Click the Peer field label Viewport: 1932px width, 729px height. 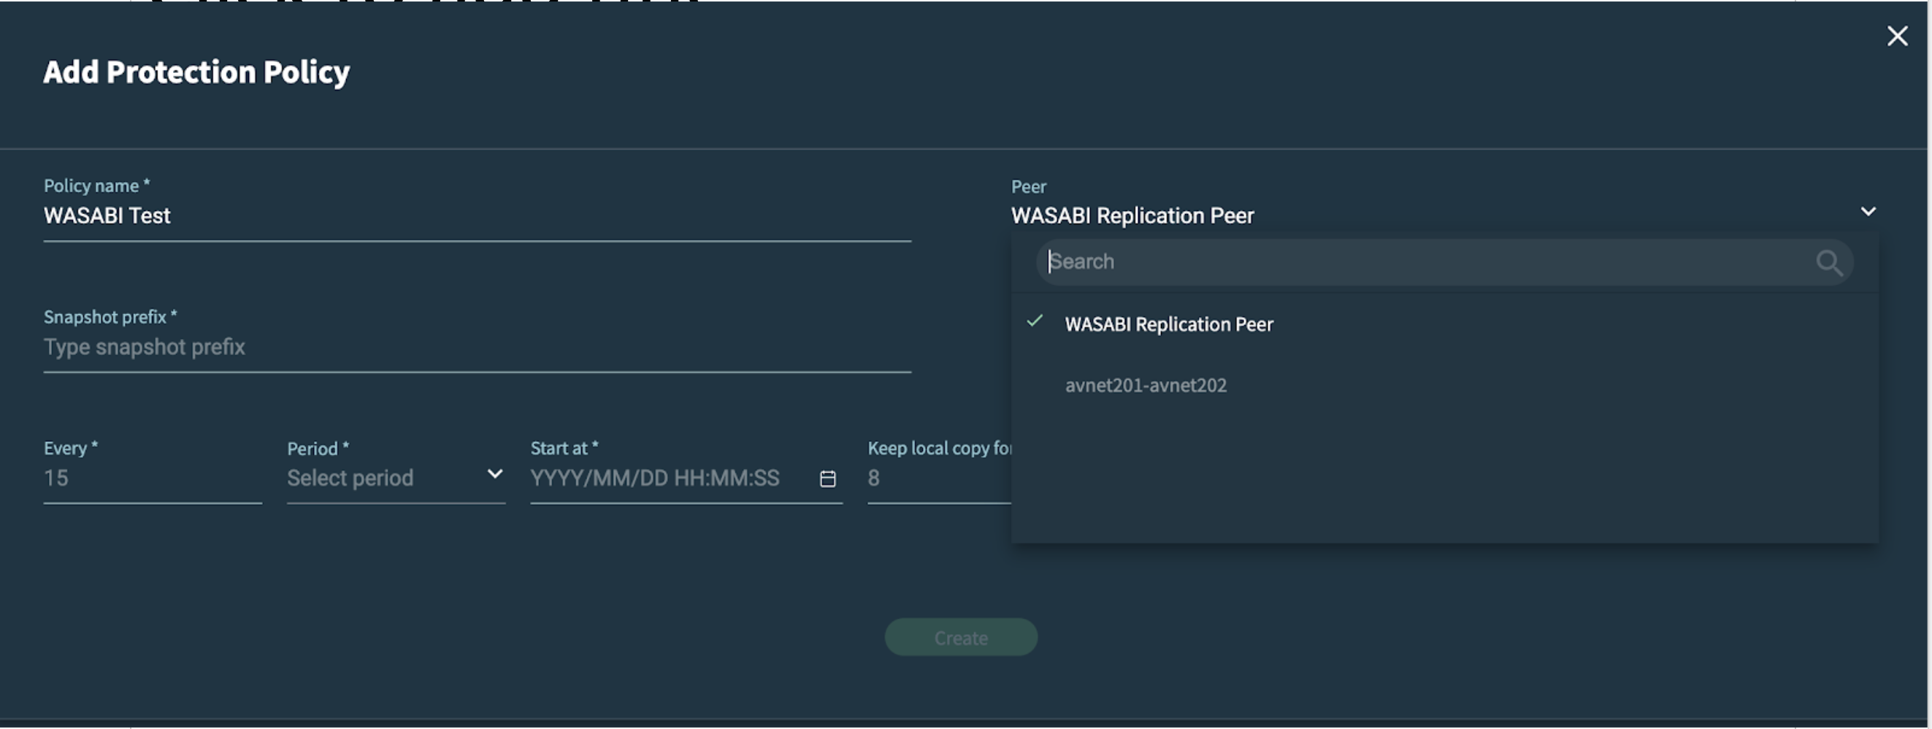(1028, 187)
